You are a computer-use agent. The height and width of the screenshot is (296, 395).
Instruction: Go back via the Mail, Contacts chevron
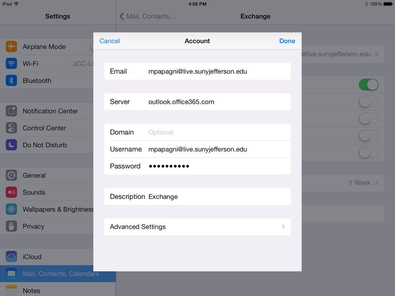point(121,16)
